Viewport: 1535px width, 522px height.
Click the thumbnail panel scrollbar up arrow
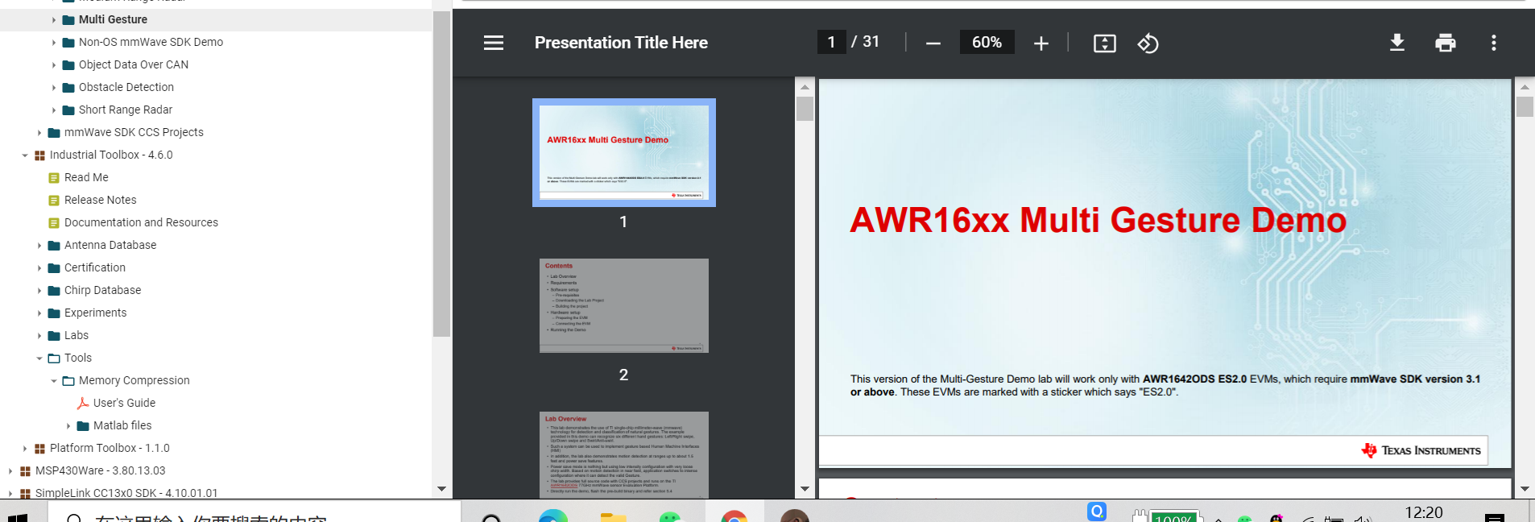(805, 87)
